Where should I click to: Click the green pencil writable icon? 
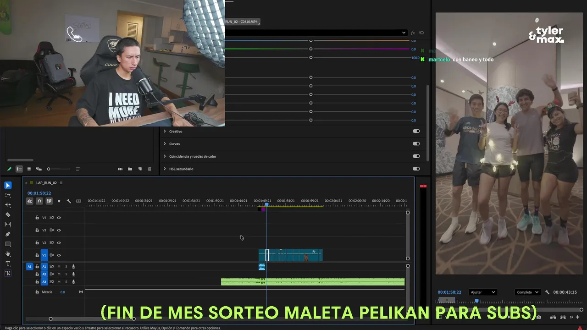coord(9,169)
